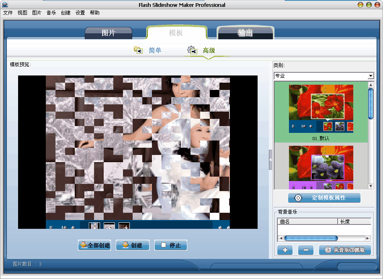This screenshot has height=279, width=383.
Task: Click the app icon in the title bar
Action: [5, 5]
